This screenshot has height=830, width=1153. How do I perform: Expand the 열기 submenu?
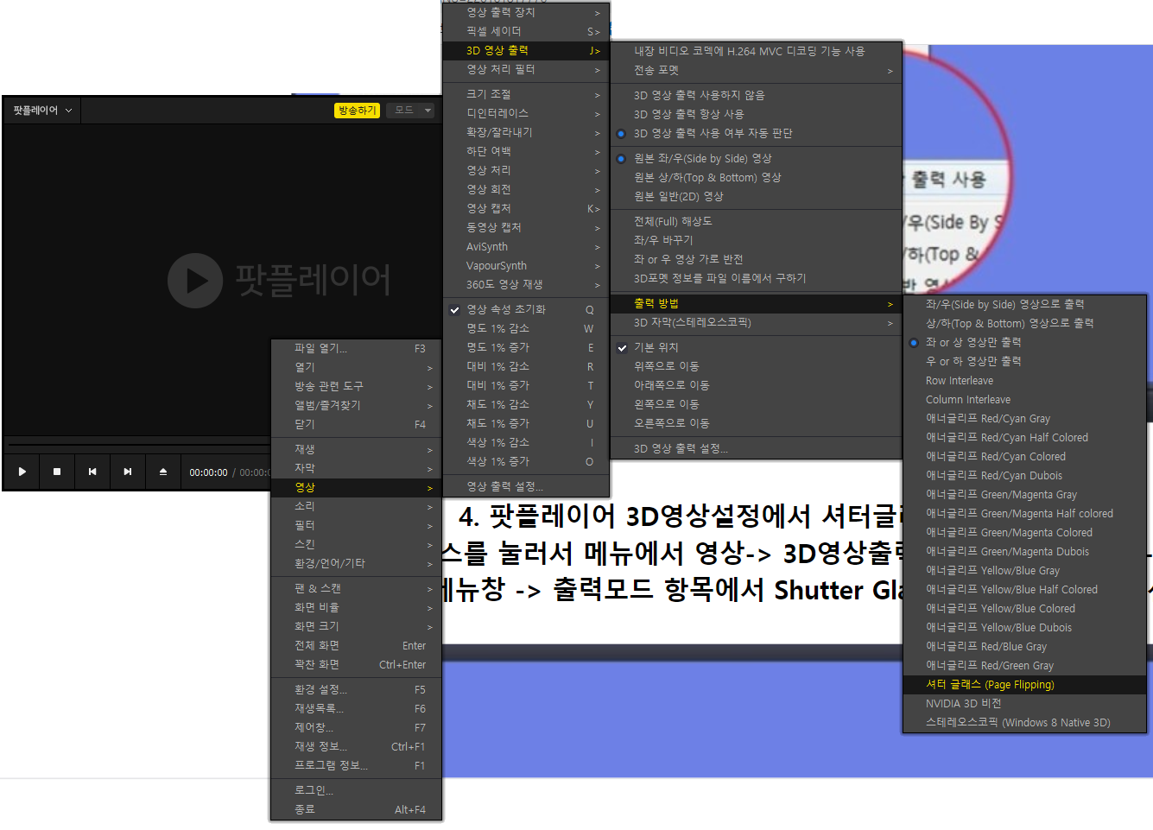click(357, 368)
